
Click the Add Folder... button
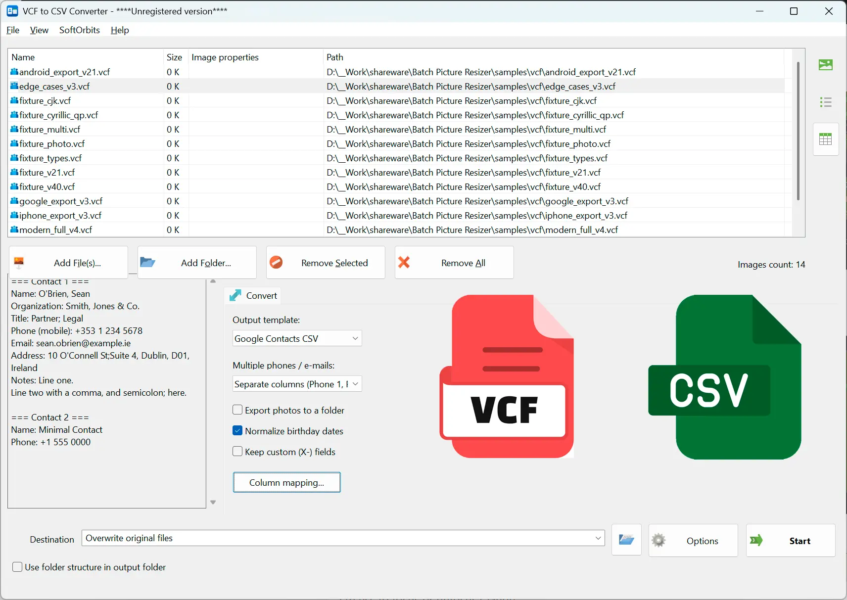click(197, 263)
